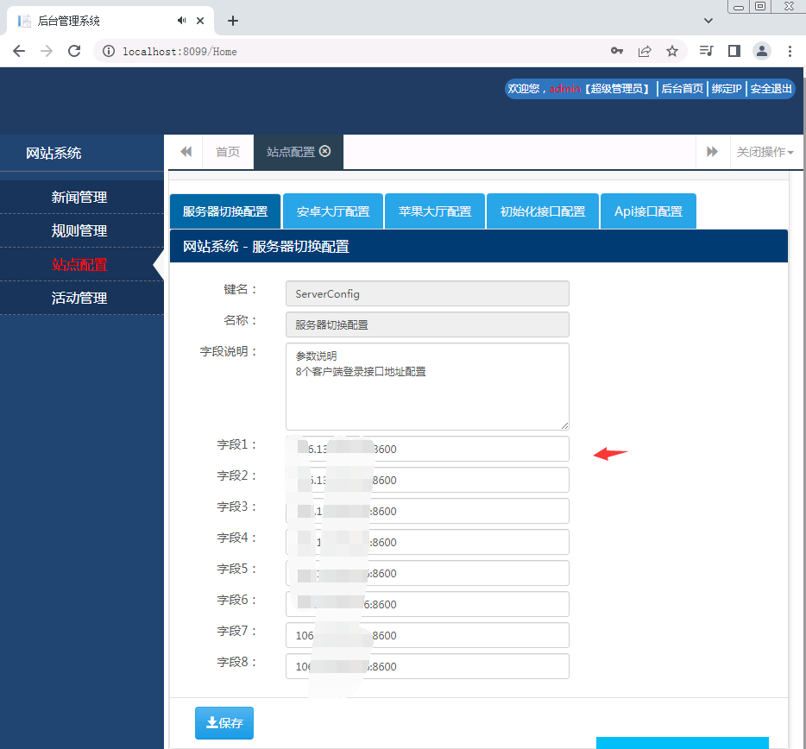806x749 pixels.
Task: Click the admin username link
Action: [x=565, y=88]
